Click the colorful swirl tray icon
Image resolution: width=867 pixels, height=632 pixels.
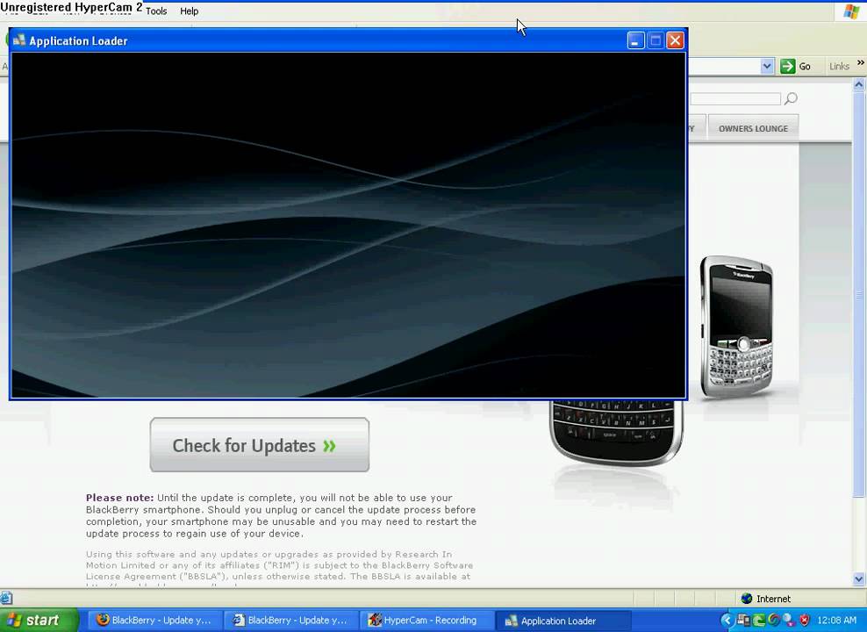774,621
